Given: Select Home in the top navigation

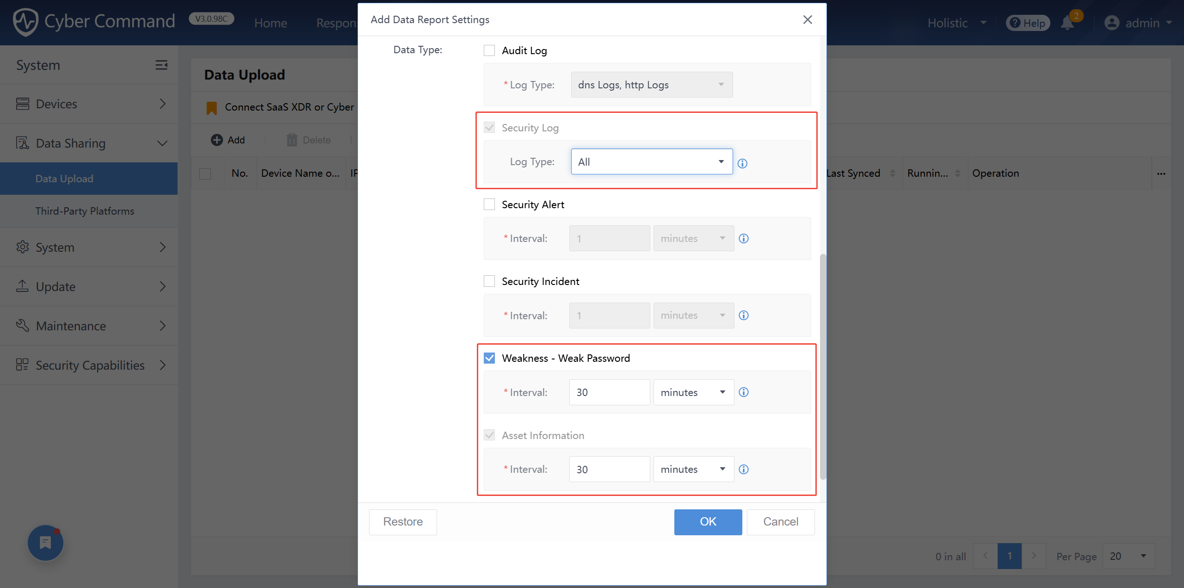Looking at the screenshot, I should 271,23.
